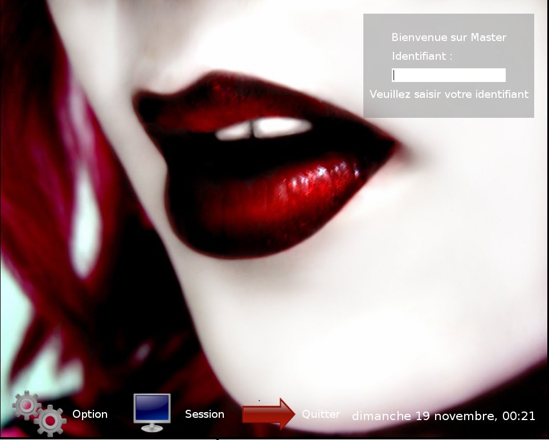Click the "Bienvenue sur Master" text
Screen dimensions: 549x440
(x=449, y=37)
